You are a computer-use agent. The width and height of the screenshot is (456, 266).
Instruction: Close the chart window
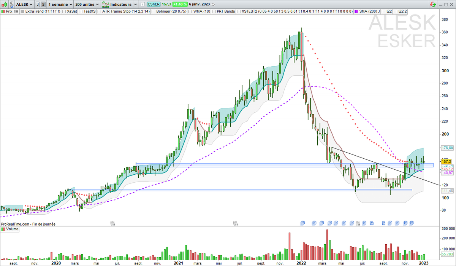451,5
